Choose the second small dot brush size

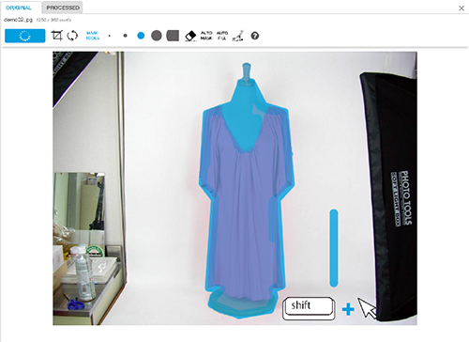pyautogui.click(x=125, y=36)
